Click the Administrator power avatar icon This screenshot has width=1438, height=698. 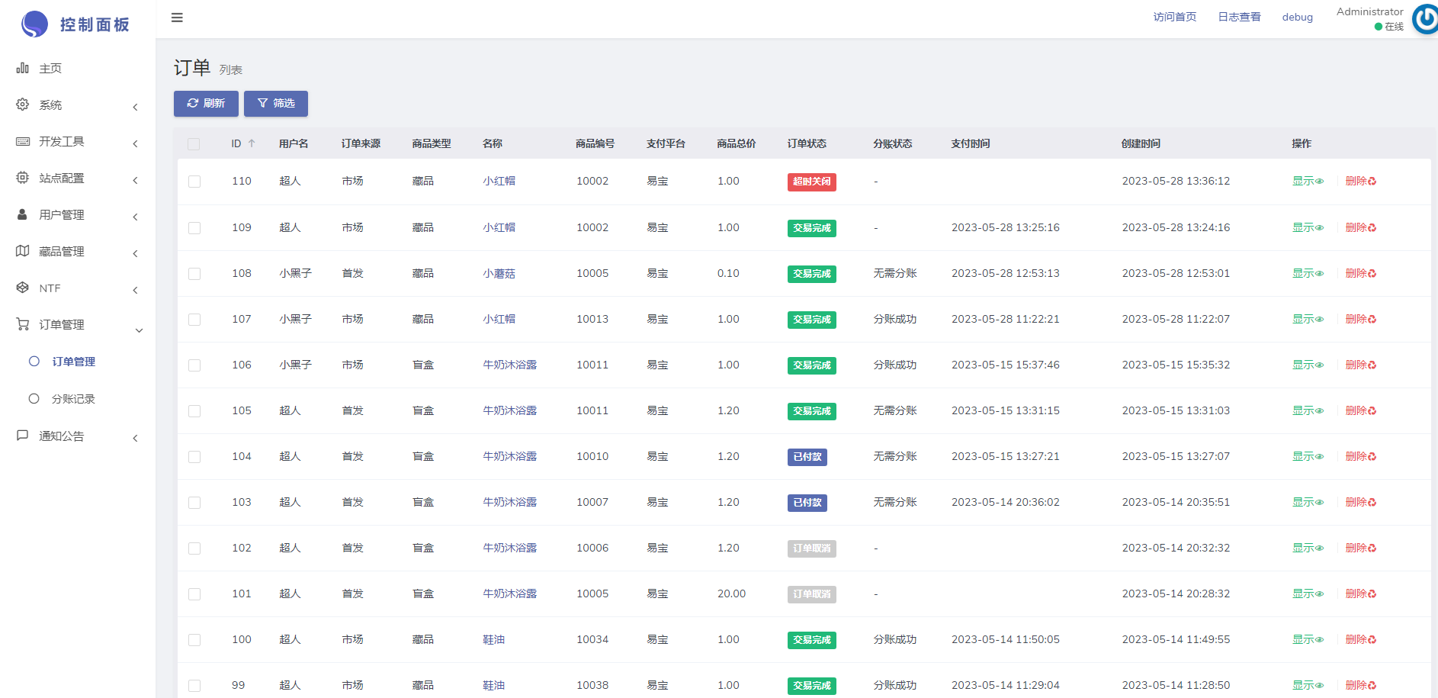[x=1426, y=19]
